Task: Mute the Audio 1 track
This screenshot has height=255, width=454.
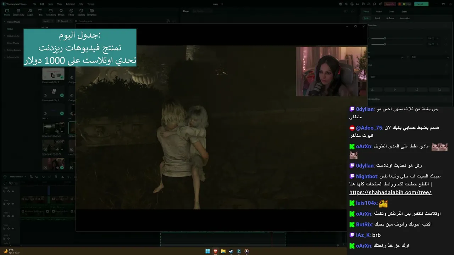Action: coord(9,238)
